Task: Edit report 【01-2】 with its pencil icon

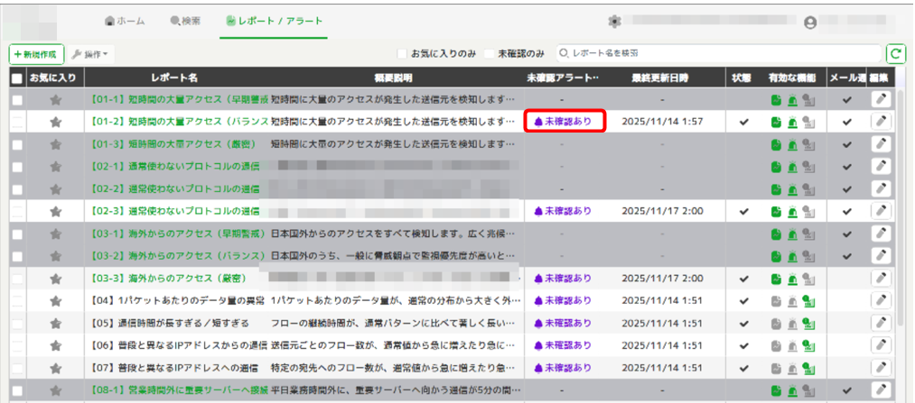Action: coord(881,122)
